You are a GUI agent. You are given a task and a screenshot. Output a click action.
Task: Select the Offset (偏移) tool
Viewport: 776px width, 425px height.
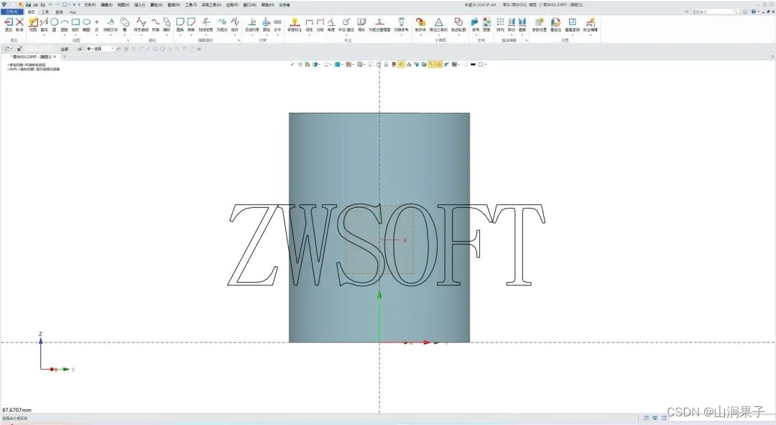pos(167,24)
